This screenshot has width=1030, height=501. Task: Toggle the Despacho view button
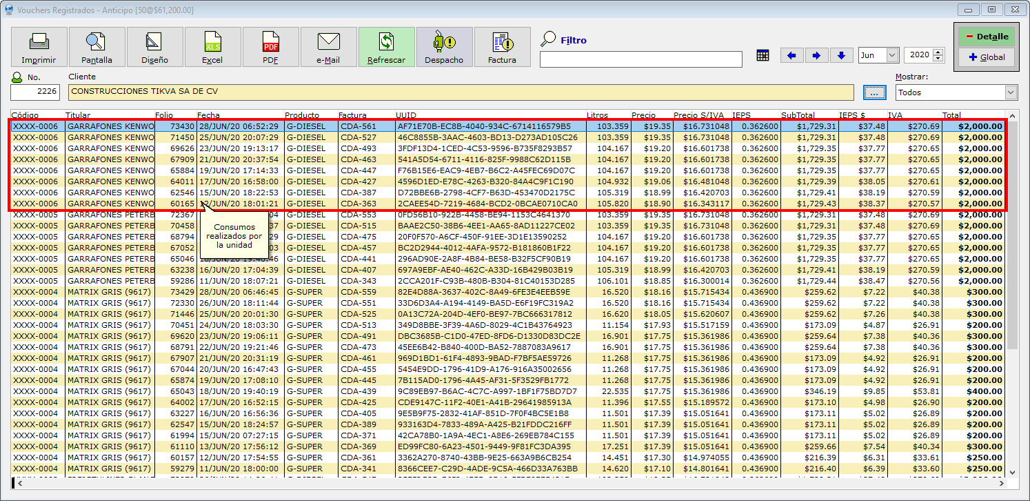pyautogui.click(x=444, y=46)
